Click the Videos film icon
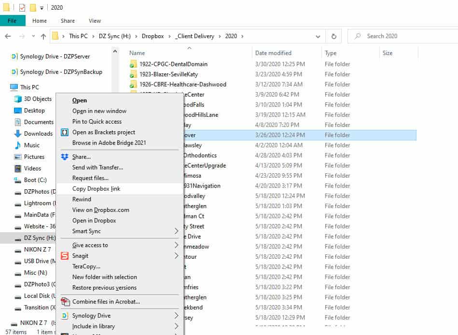The height and width of the screenshot is (335, 458). (x=18, y=168)
